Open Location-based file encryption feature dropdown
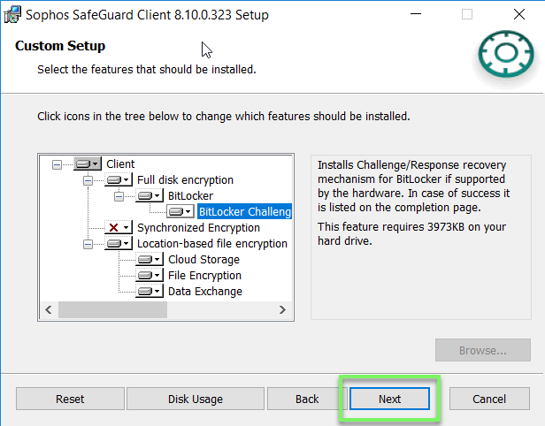This screenshot has width=545, height=426. [119, 243]
